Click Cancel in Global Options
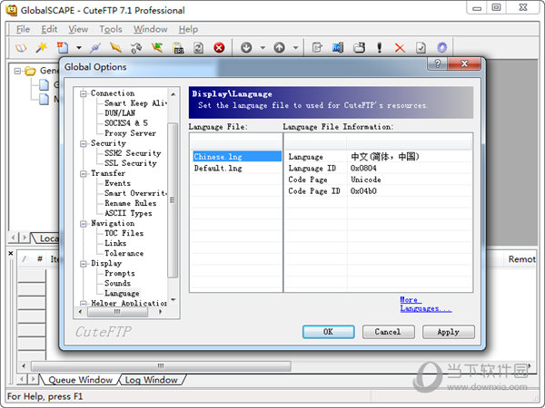Viewport: 545px width, 408px height. (388, 332)
